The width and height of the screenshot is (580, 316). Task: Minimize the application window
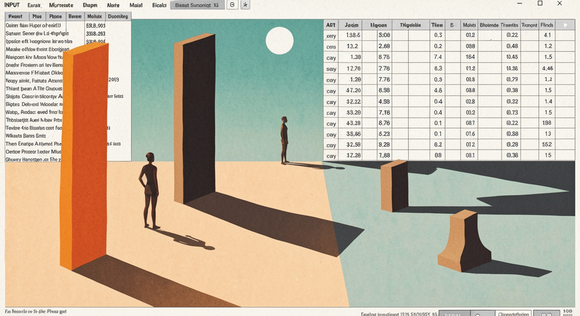pos(520,3)
